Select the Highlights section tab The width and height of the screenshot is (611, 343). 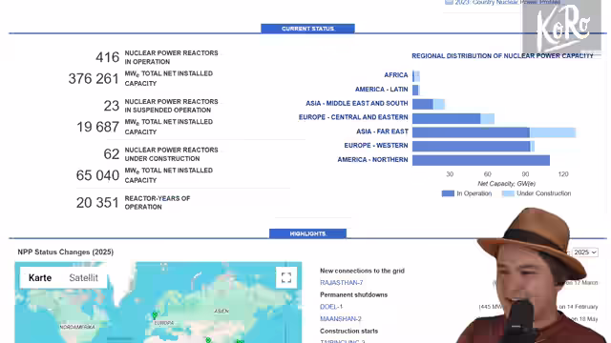pyautogui.click(x=307, y=233)
